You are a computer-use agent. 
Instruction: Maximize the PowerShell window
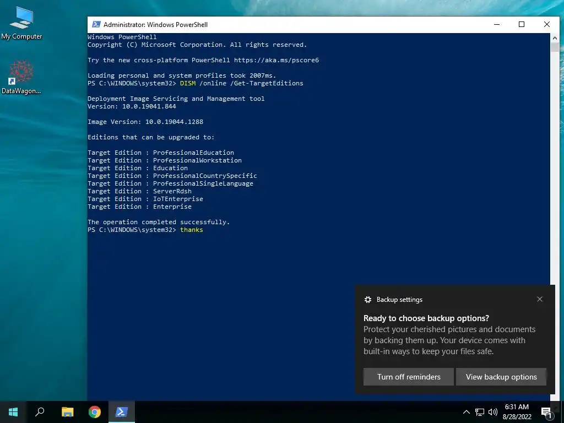[x=522, y=24]
